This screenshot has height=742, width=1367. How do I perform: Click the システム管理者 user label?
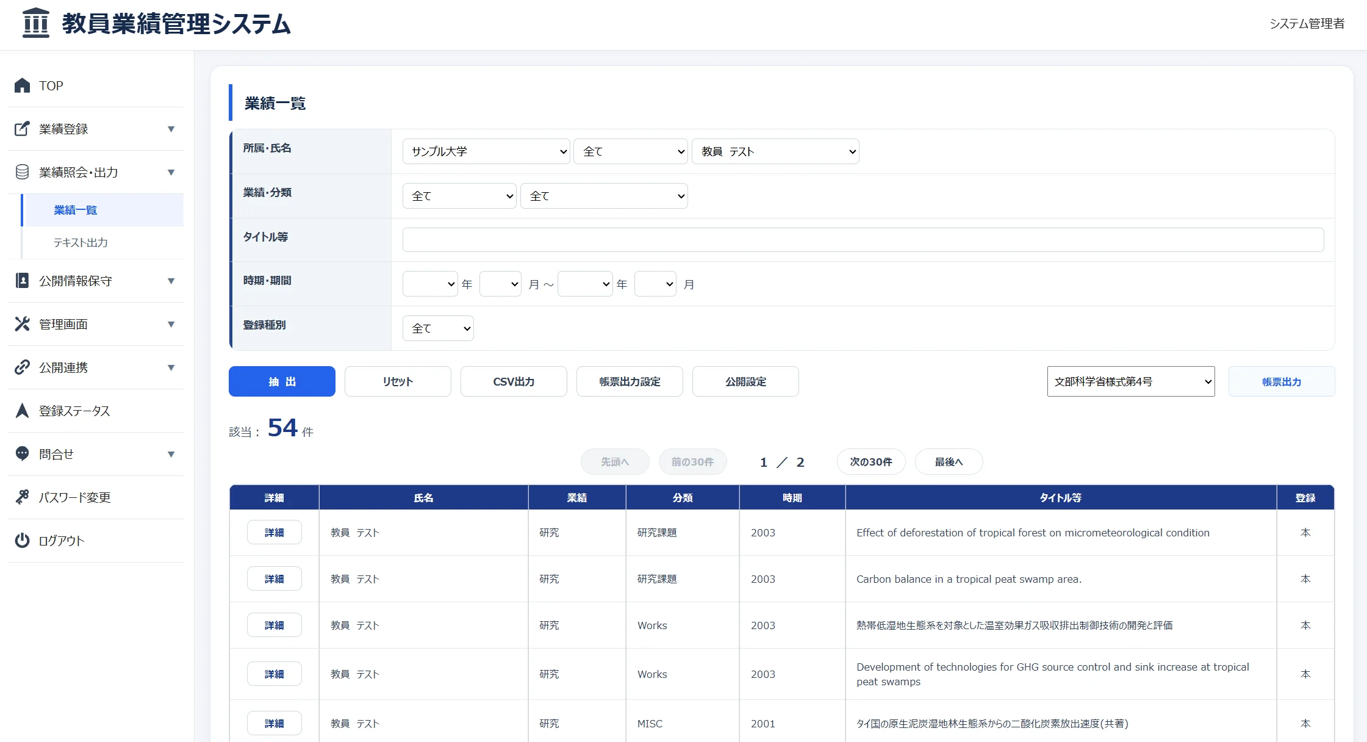(1307, 23)
